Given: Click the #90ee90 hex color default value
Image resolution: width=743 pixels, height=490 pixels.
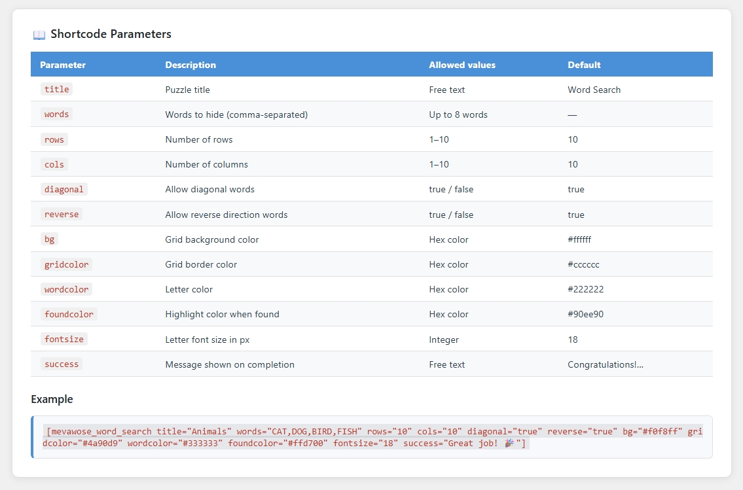Looking at the screenshot, I should [587, 314].
